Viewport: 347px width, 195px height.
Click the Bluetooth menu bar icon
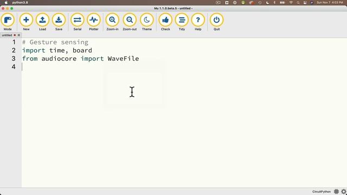[274, 3]
